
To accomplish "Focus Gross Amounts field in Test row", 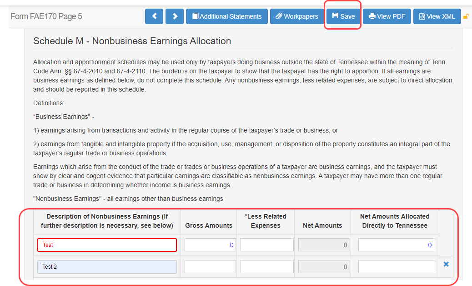I will 210,245.
